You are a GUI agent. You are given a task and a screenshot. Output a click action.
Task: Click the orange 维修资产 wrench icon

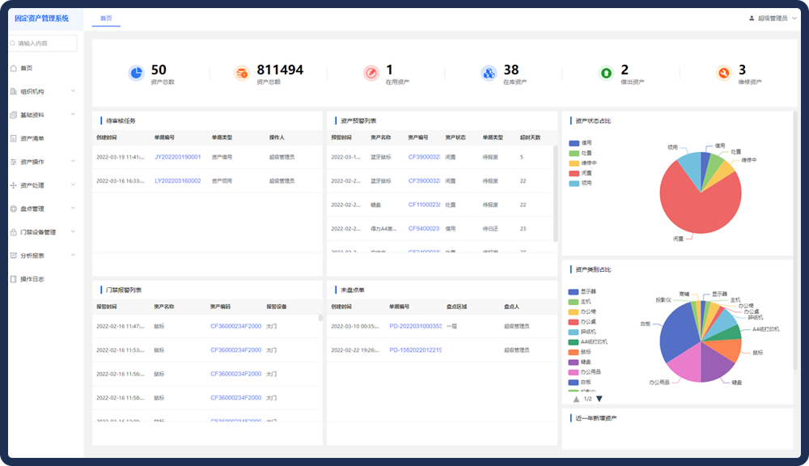[723, 74]
